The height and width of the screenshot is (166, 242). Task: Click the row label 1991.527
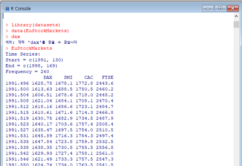pyautogui.click(x=17, y=130)
